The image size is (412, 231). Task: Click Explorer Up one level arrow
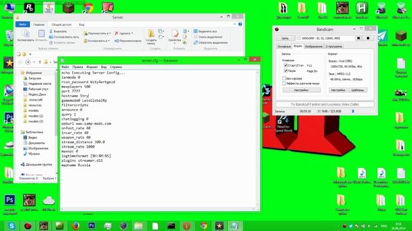[40, 62]
